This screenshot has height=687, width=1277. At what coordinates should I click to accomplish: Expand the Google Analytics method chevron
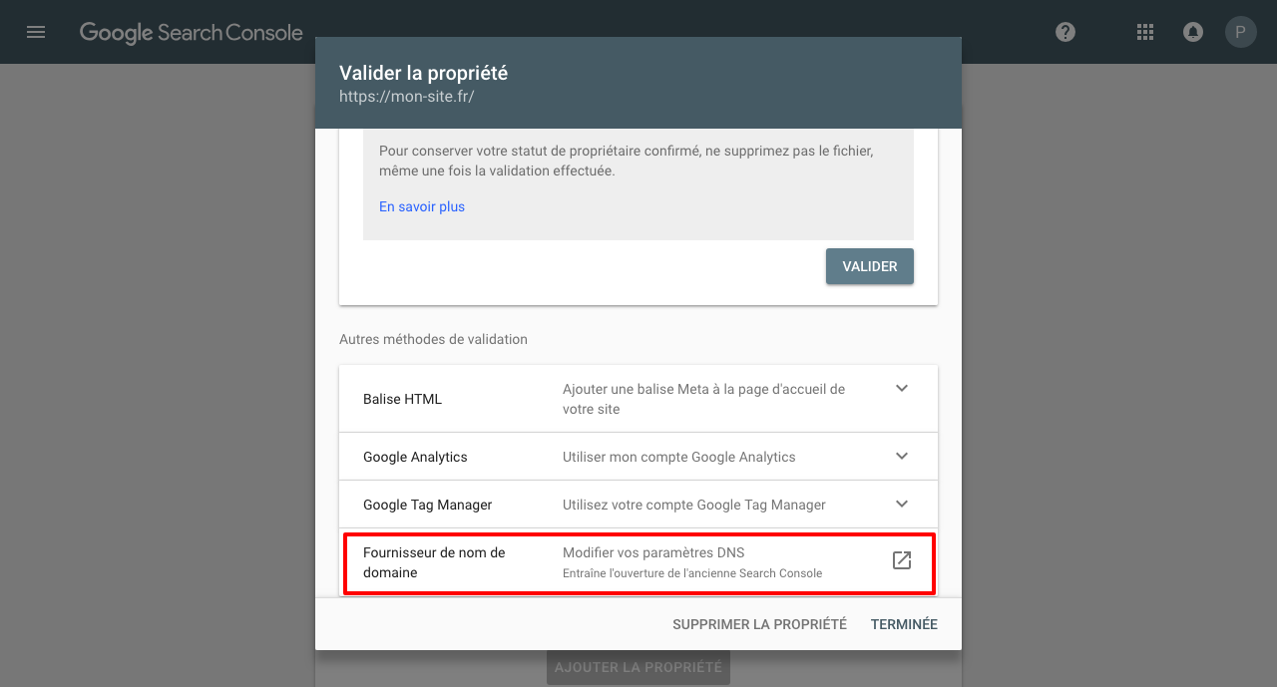pyautogui.click(x=902, y=457)
